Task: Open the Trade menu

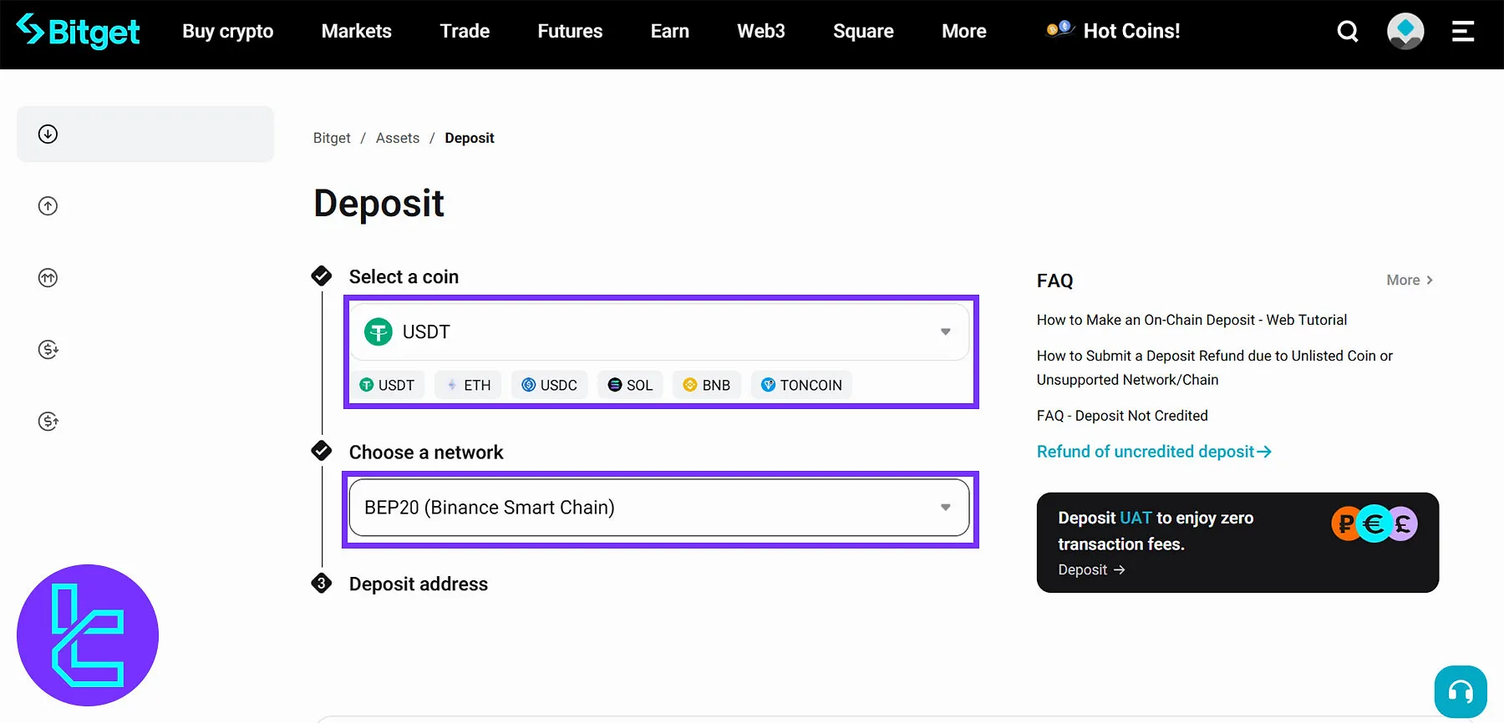Action: pyautogui.click(x=465, y=32)
